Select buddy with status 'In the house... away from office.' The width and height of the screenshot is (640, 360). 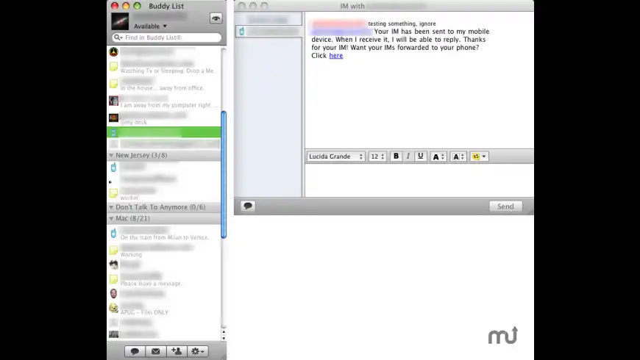164,84
